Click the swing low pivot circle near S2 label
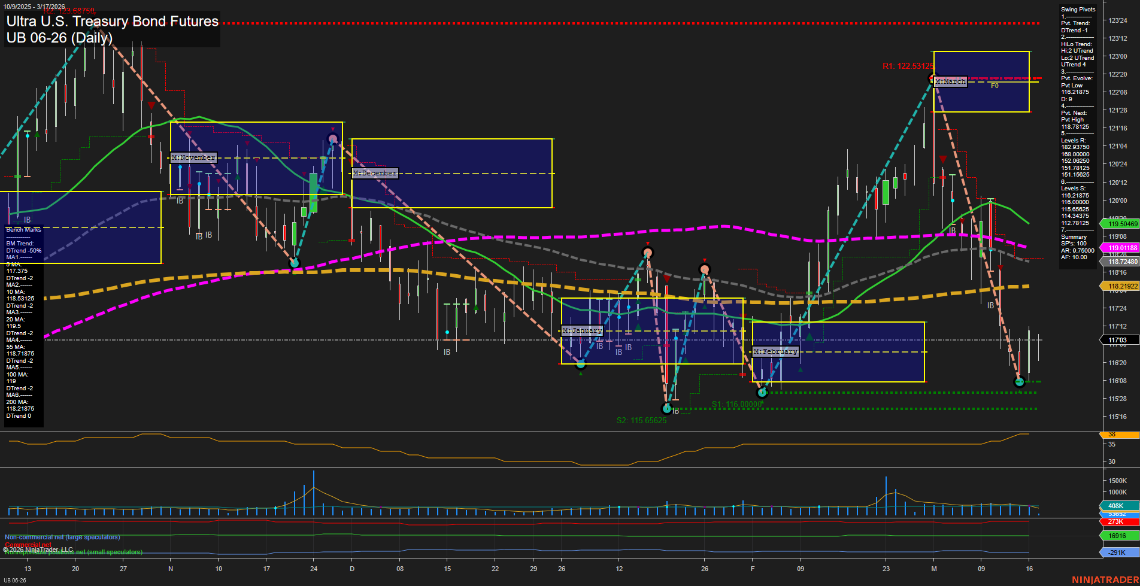This screenshot has height=586, width=1140. click(x=667, y=409)
